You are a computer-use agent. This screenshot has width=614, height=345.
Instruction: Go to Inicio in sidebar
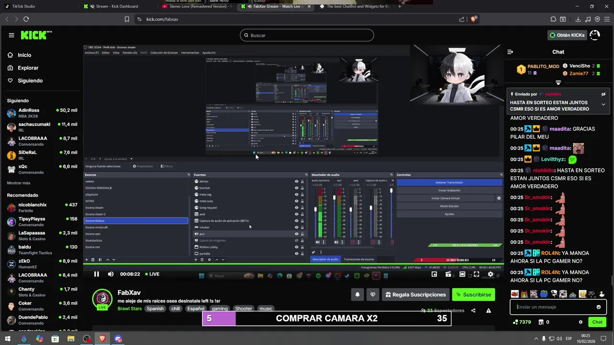pos(19,55)
